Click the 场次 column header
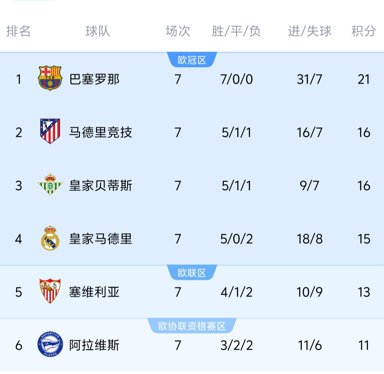 tap(178, 31)
